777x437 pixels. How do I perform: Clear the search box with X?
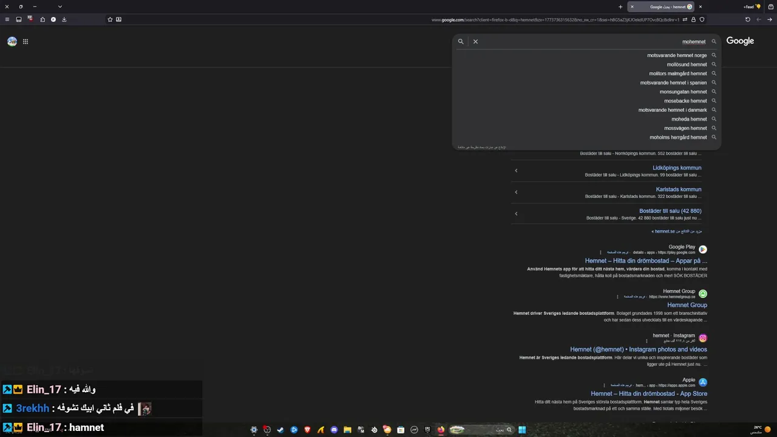tap(475, 41)
